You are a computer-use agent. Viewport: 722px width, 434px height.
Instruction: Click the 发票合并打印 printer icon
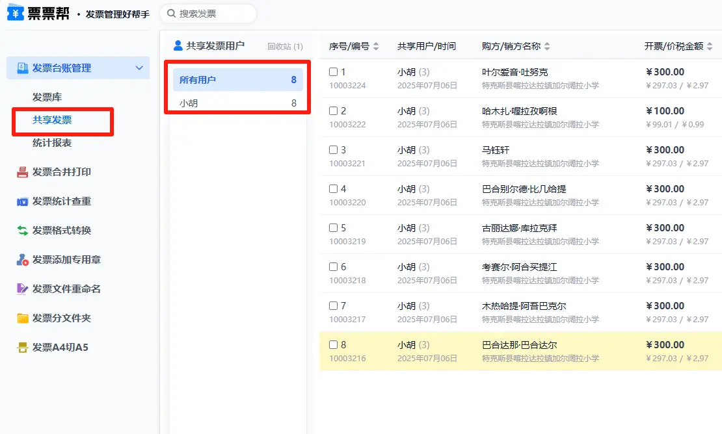22,172
